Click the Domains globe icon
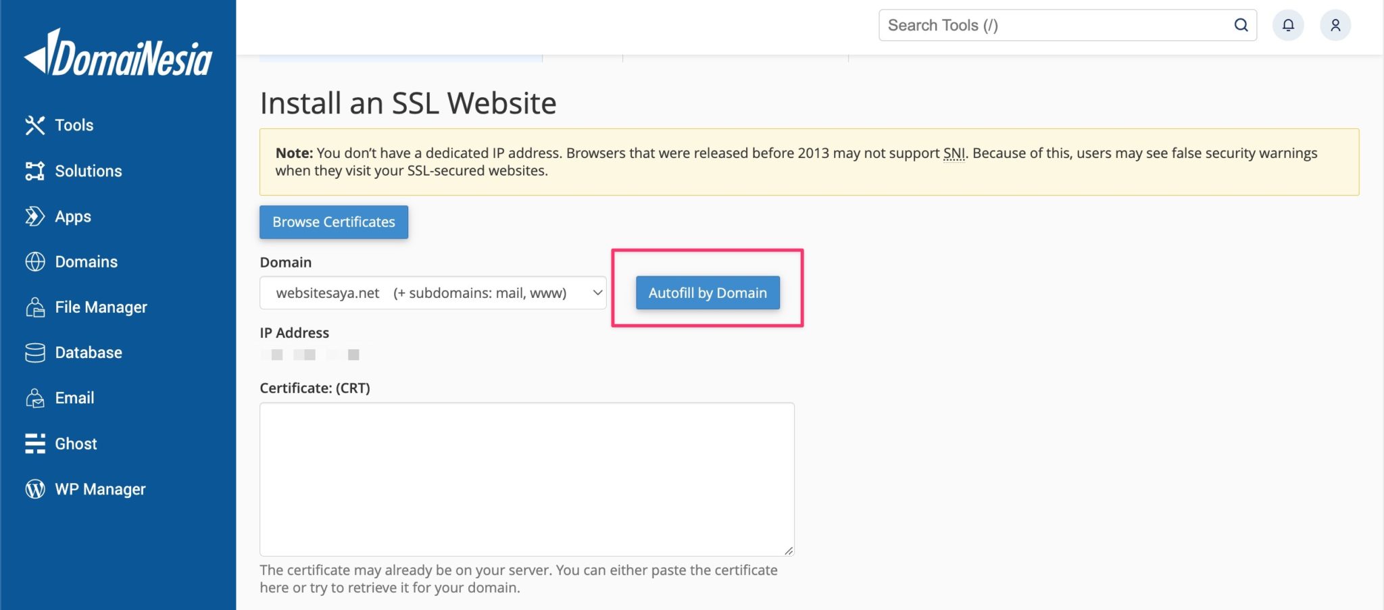 (x=35, y=261)
